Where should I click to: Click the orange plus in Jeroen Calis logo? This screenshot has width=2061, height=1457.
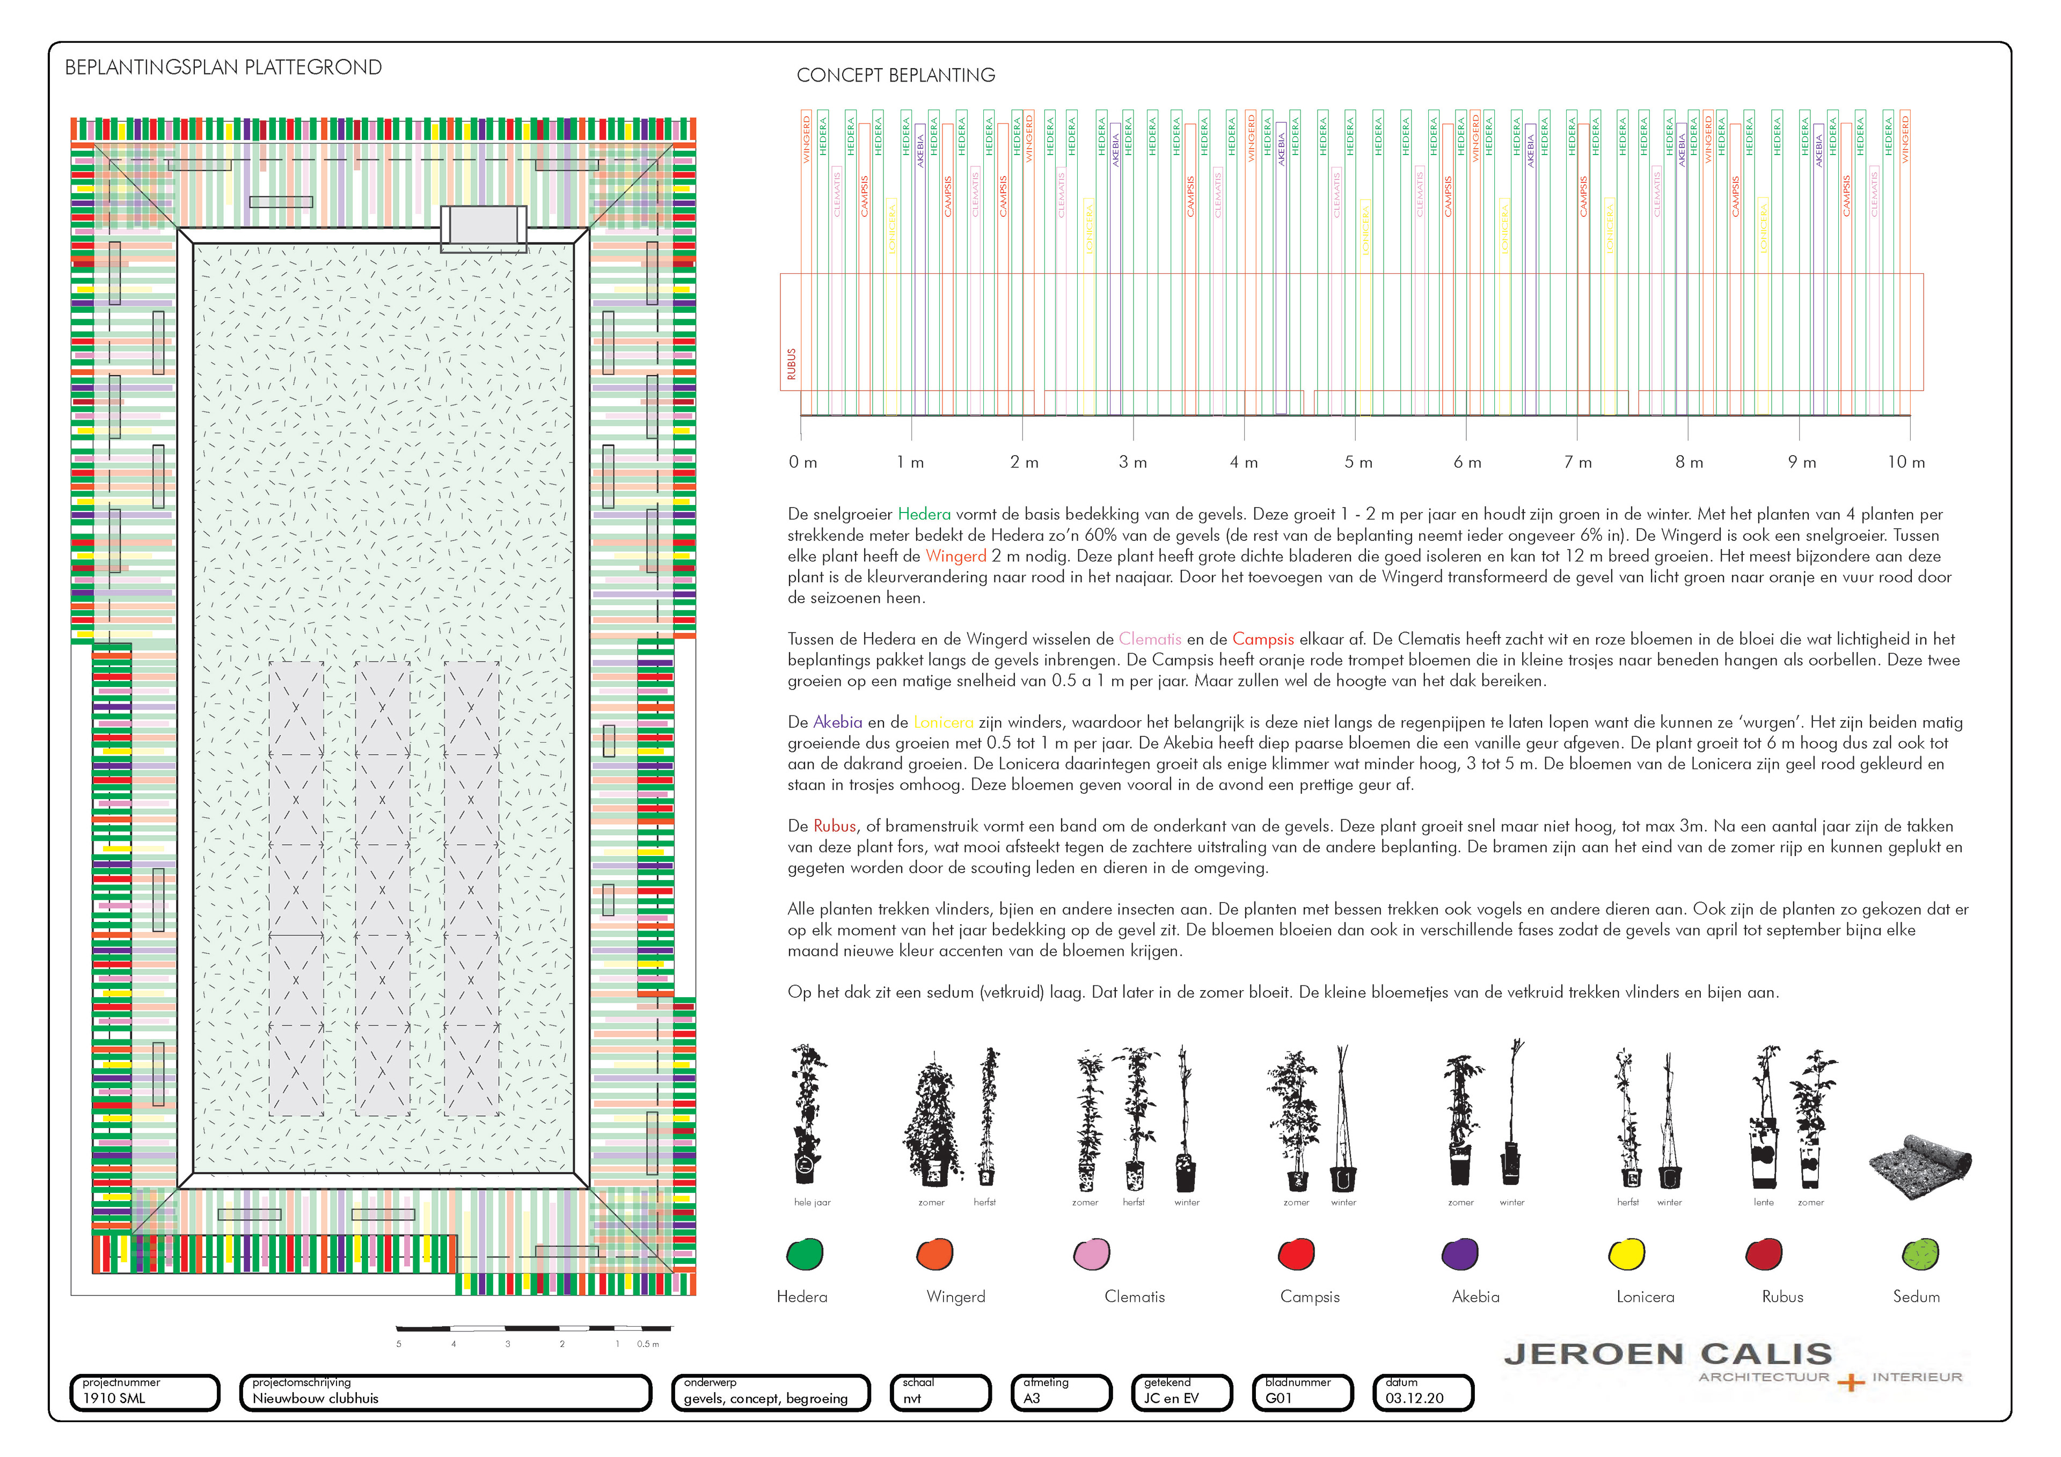[1850, 1382]
